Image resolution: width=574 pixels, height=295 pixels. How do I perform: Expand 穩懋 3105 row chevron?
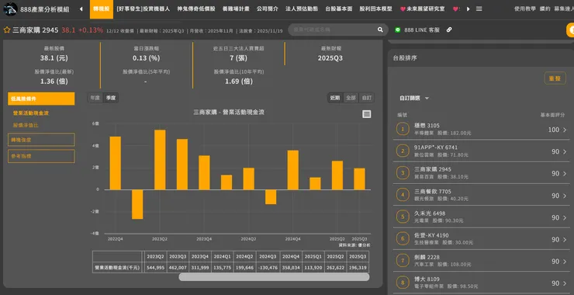click(x=565, y=130)
